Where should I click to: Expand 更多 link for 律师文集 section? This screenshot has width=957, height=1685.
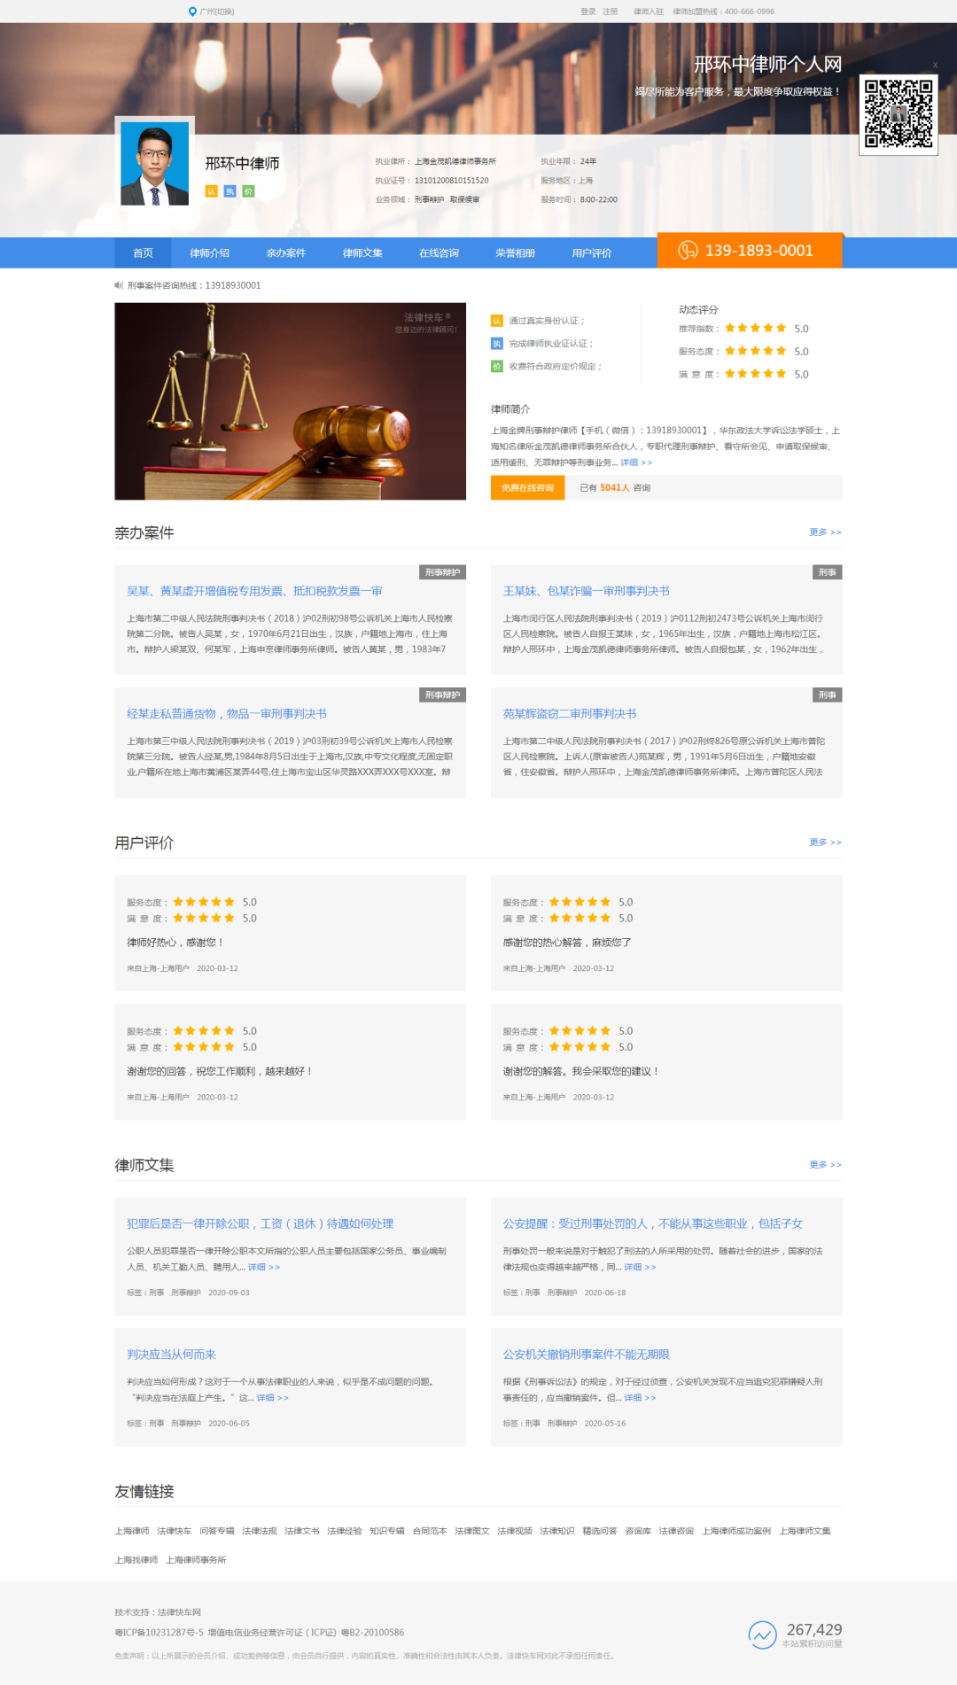coord(825,1165)
